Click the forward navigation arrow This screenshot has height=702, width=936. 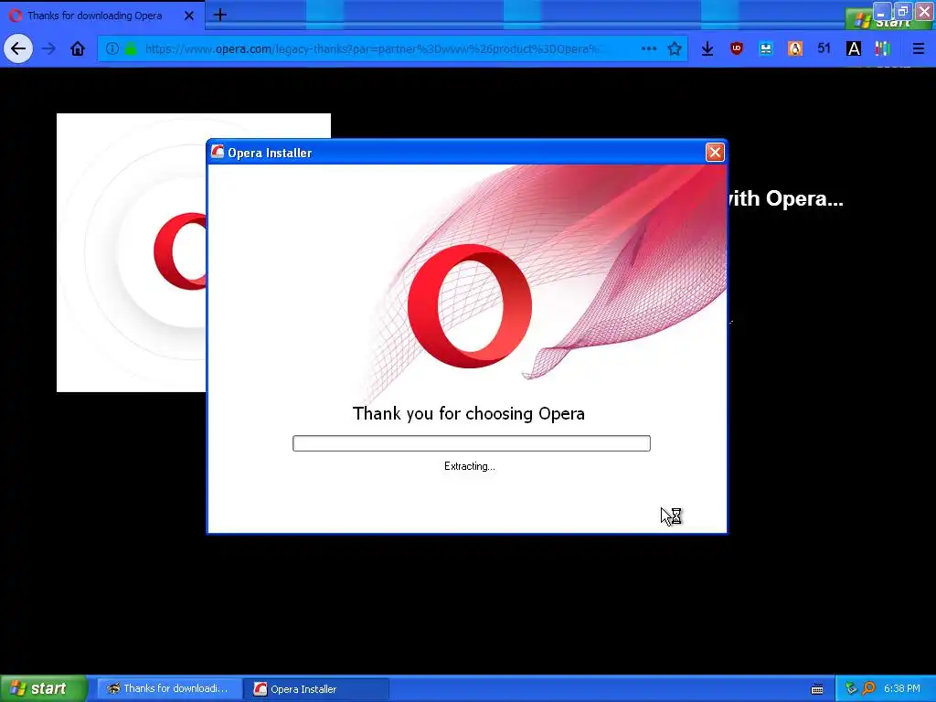coord(48,48)
